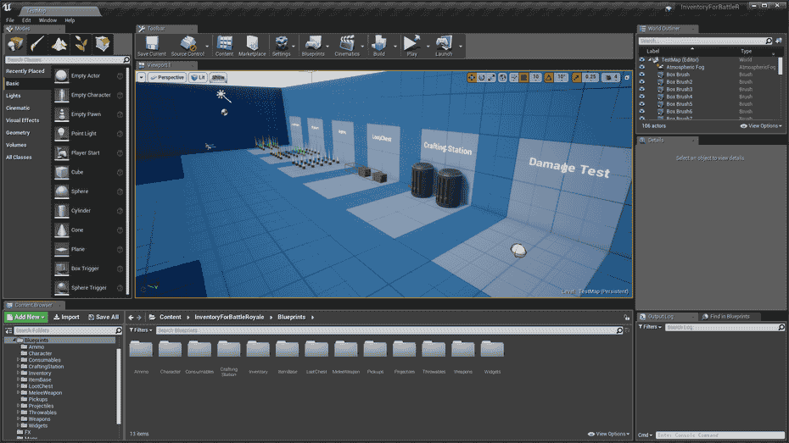Screen dimensions: 789x443
Task: Click InventoryForBattleRoyale in breadcrumb
Action: point(229,318)
